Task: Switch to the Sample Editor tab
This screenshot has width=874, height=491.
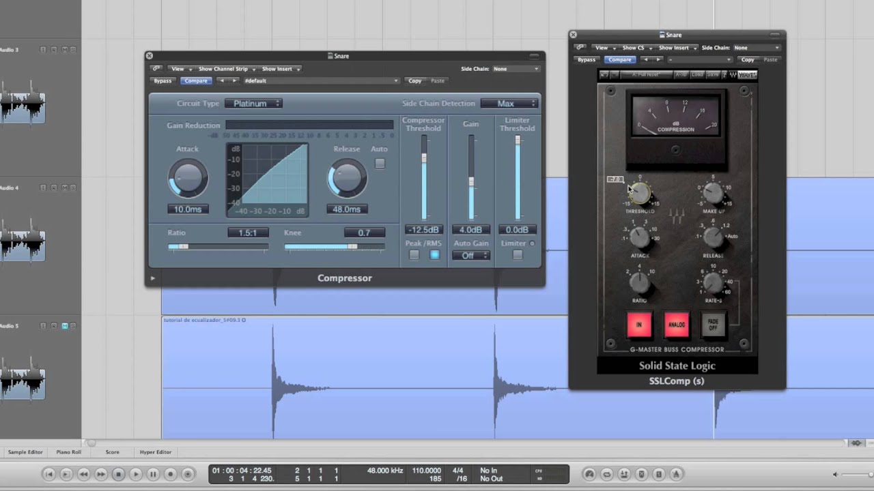Action: point(25,452)
